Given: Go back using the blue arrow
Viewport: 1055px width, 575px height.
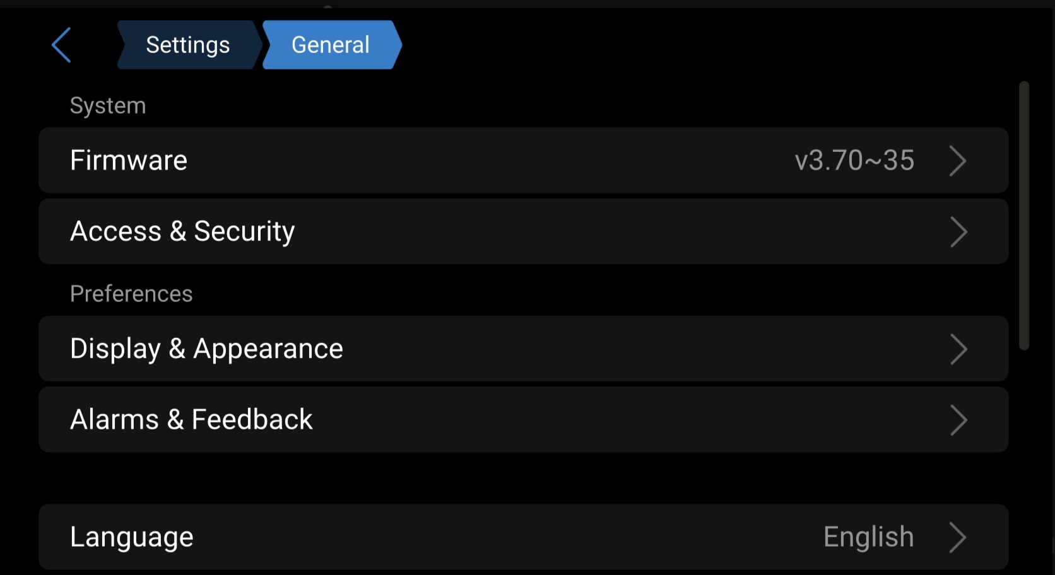Looking at the screenshot, I should pyautogui.click(x=61, y=45).
